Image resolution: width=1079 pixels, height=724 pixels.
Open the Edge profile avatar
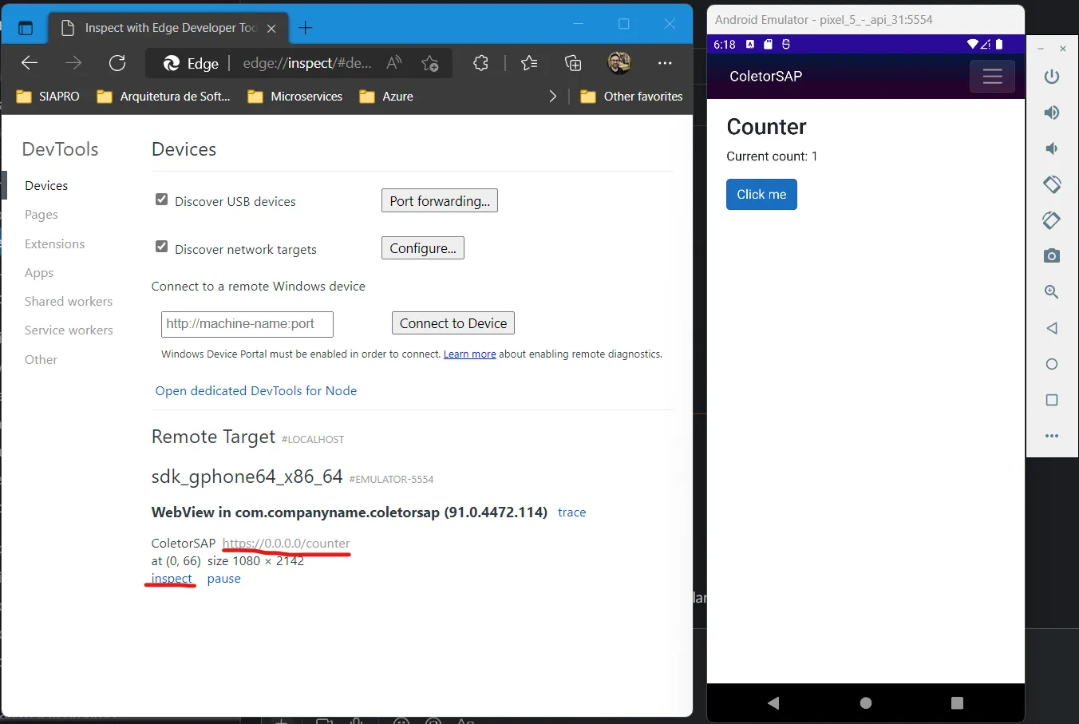[619, 63]
